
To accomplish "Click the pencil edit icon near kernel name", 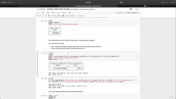I will 125,13.
